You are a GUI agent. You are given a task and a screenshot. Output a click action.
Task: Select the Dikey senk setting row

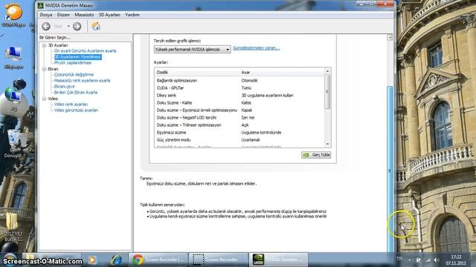click(x=239, y=96)
